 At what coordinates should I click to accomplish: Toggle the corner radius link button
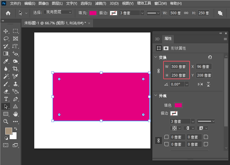pos(159,141)
